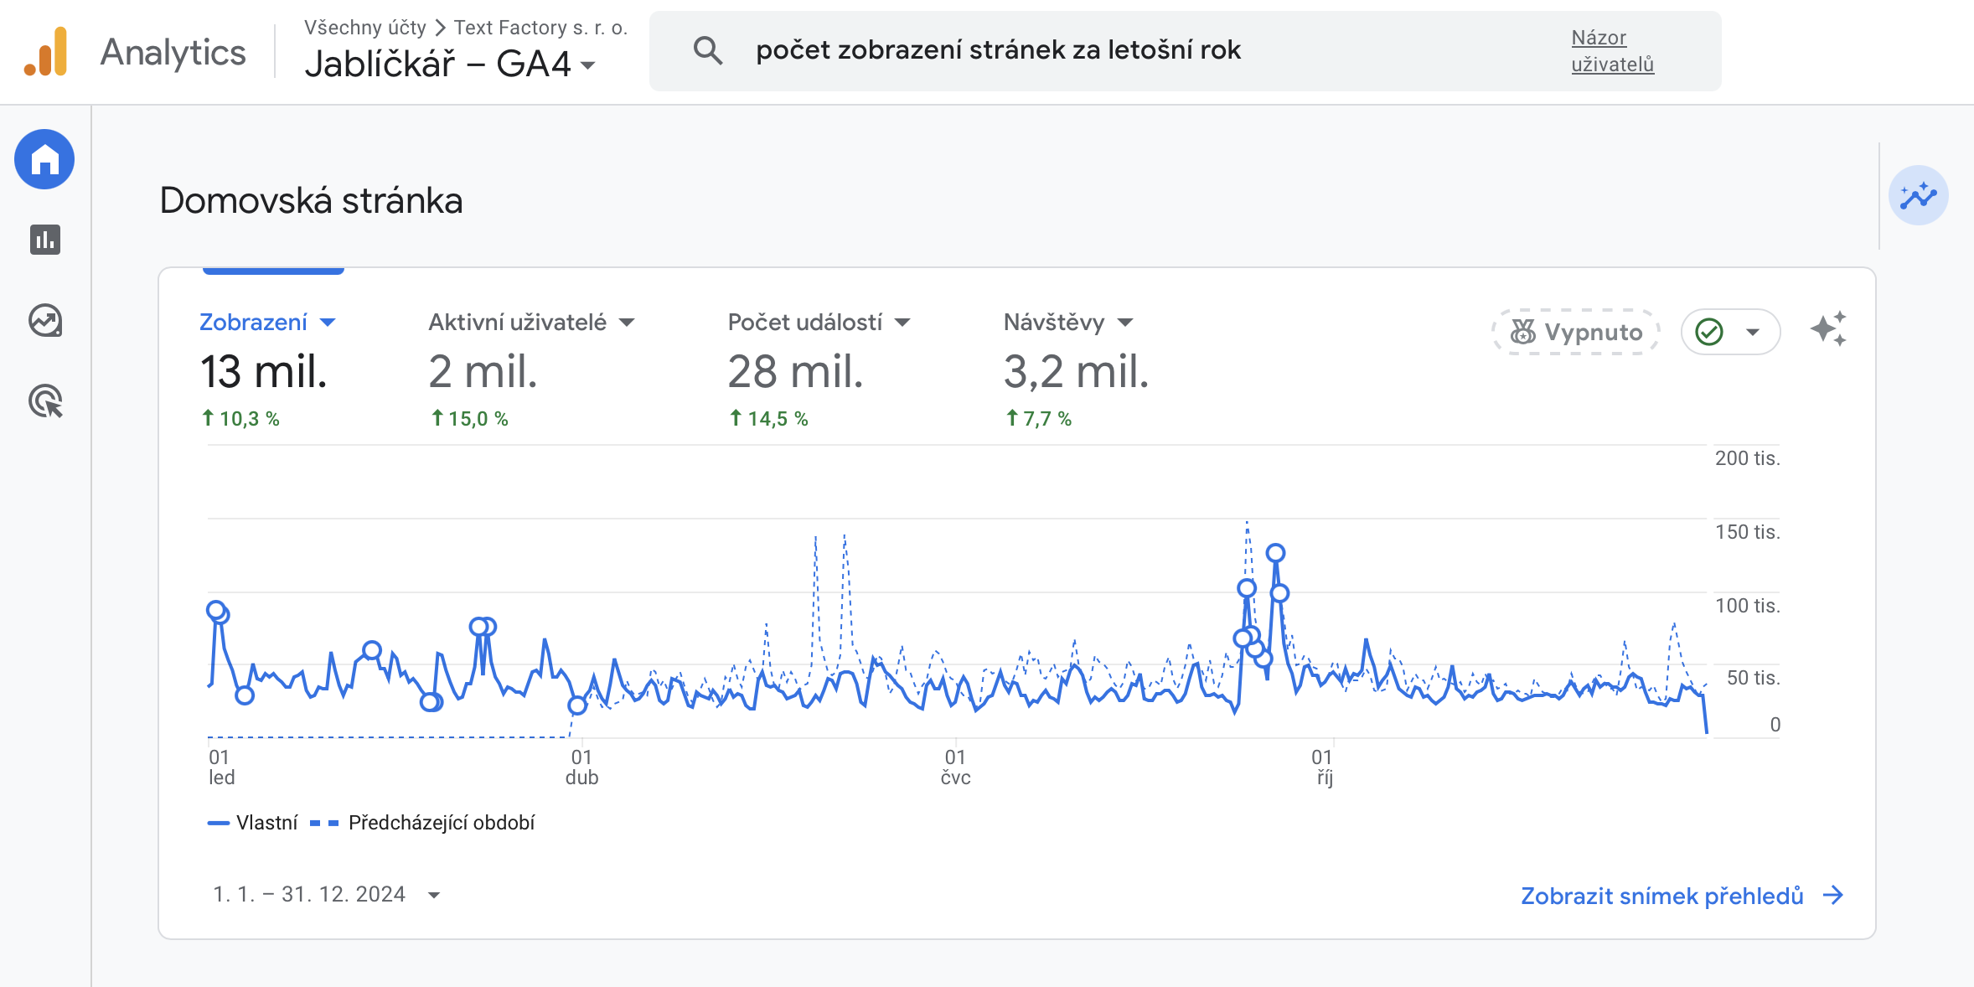Click the sparkle AI insights icon in card

(x=1828, y=329)
